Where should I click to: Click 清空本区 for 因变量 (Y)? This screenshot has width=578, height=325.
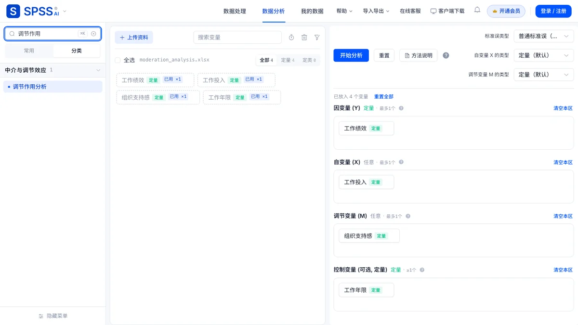point(563,108)
